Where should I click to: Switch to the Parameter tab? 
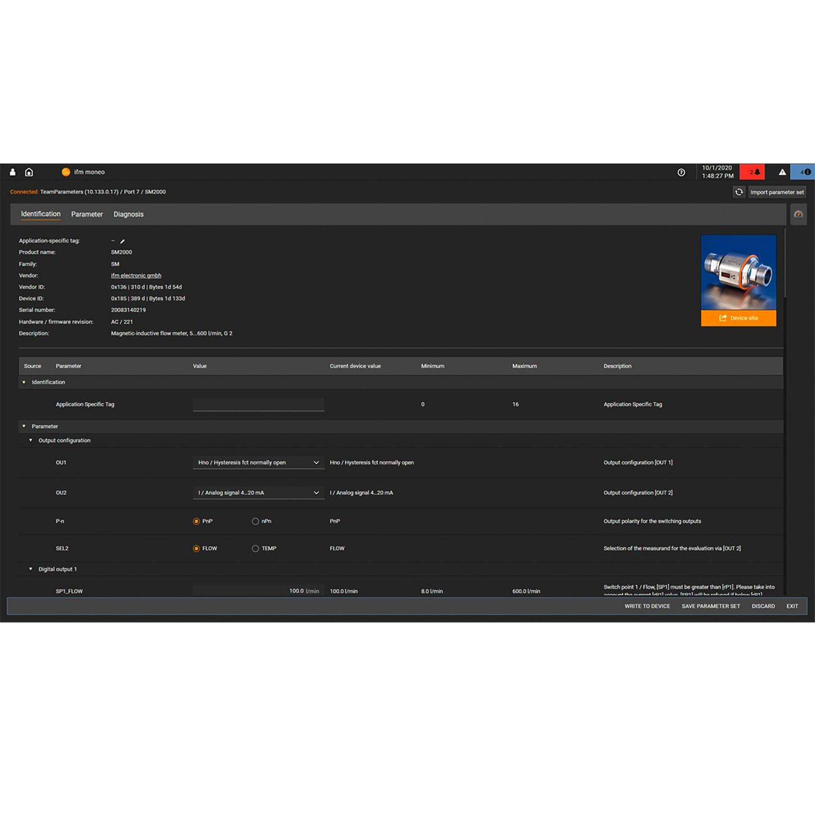(87, 214)
